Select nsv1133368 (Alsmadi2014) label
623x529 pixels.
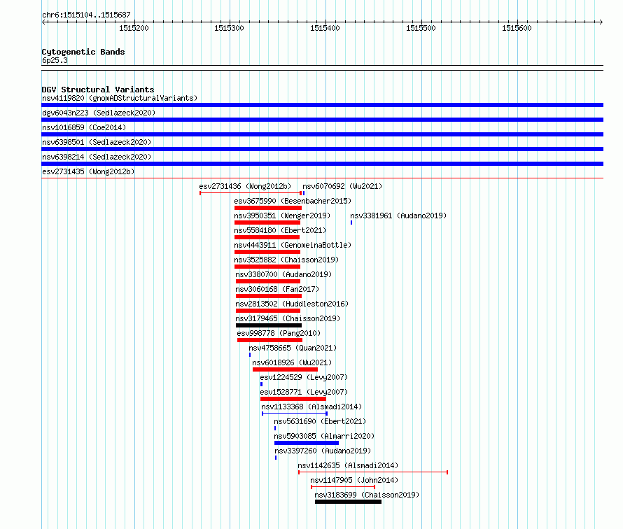coord(311,407)
